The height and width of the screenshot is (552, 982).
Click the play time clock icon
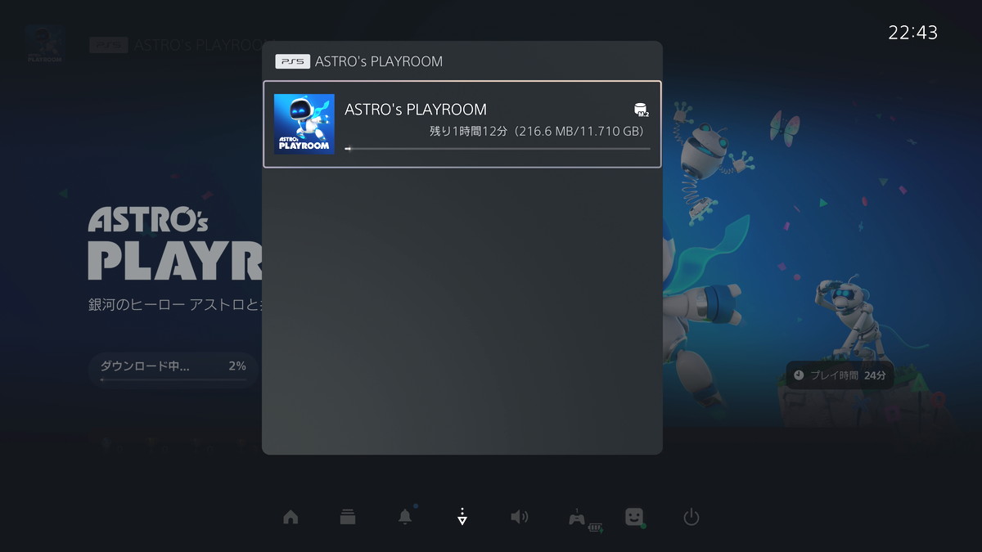(x=799, y=375)
